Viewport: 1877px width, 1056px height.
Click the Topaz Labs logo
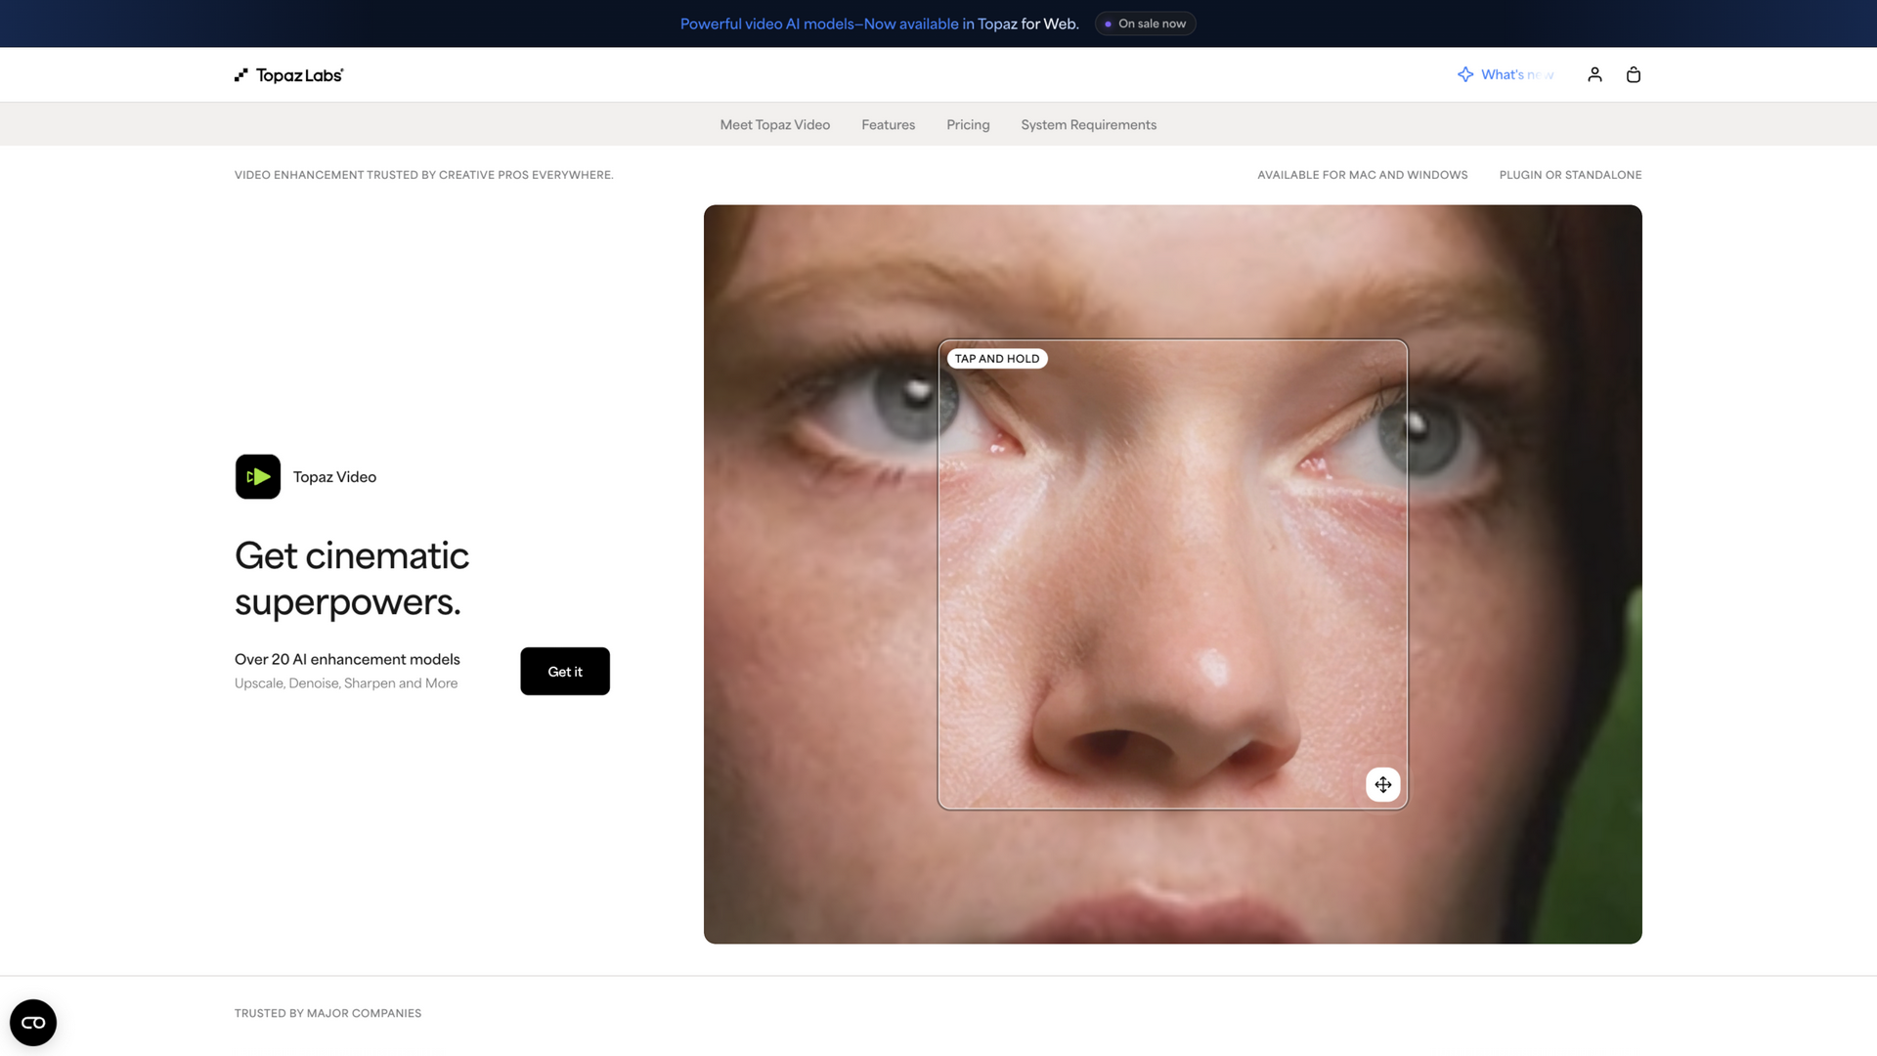pos(288,75)
